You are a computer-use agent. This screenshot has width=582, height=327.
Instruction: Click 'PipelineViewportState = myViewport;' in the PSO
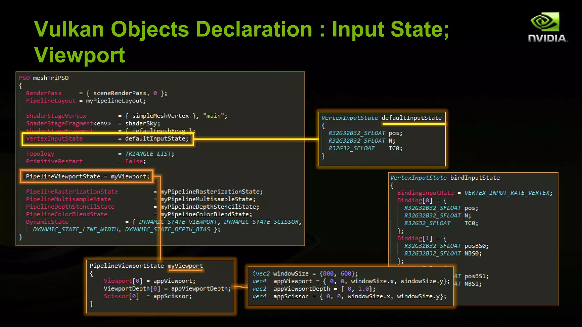pyautogui.click(x=88, y=176)
